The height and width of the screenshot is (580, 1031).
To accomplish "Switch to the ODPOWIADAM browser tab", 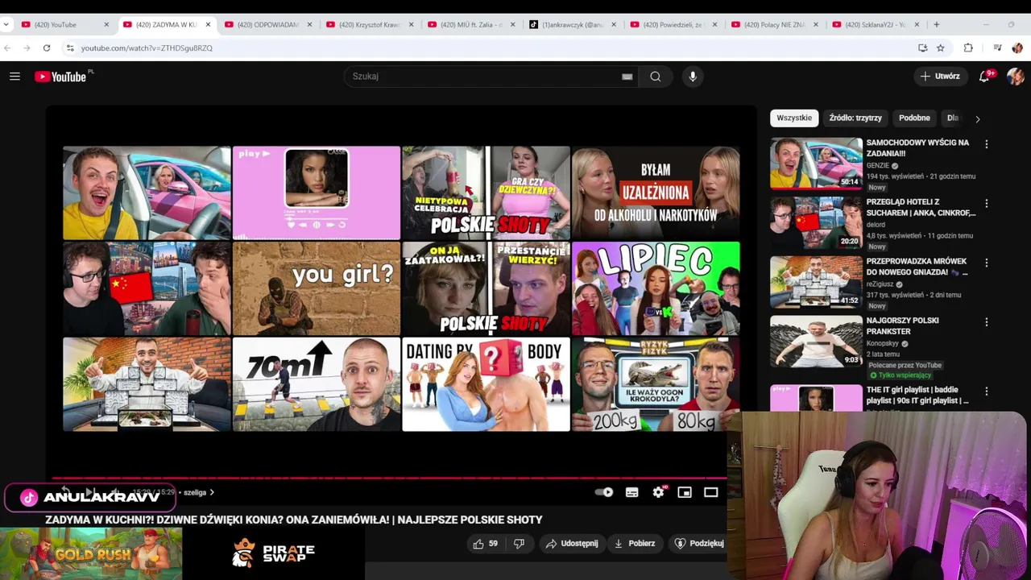I will tap(267, 25).
